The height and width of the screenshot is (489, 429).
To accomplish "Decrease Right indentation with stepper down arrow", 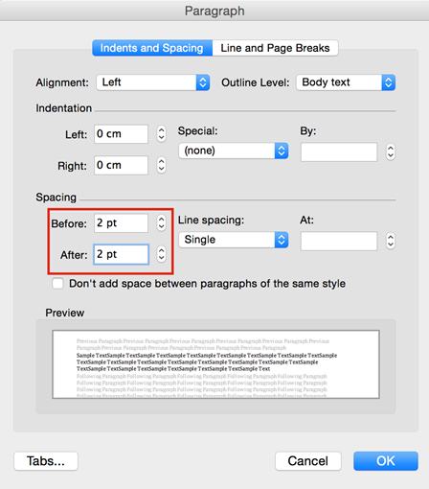I will (162, 169).
